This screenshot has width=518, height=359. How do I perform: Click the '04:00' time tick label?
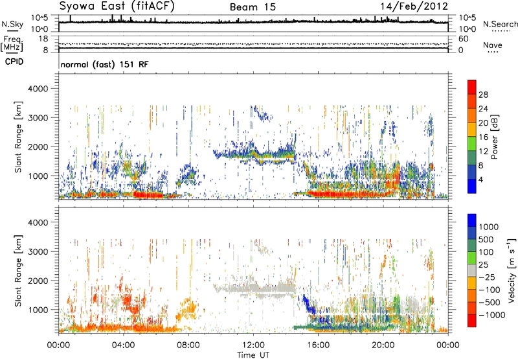(x=123, y=345)
